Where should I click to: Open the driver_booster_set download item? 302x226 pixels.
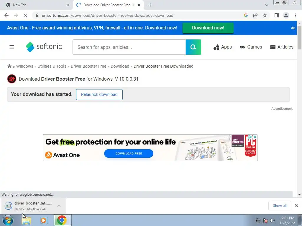(x=29, y=206)
